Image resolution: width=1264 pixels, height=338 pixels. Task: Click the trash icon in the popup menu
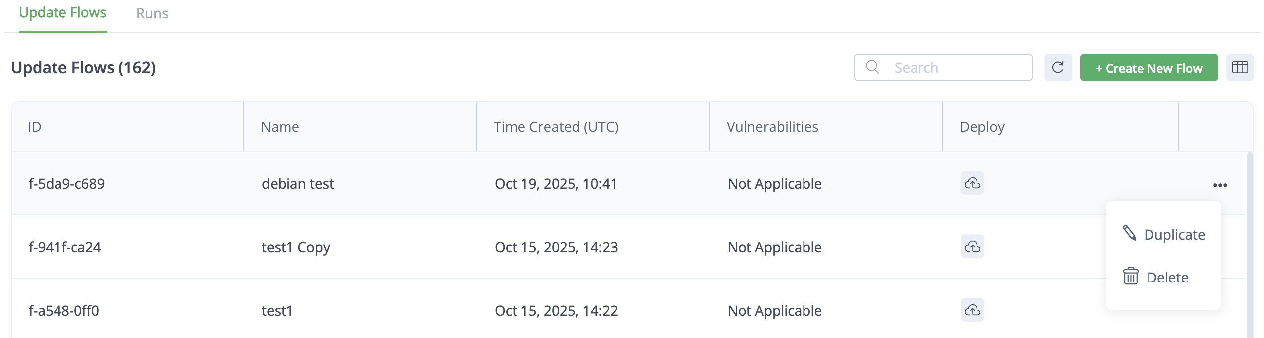1130,277
